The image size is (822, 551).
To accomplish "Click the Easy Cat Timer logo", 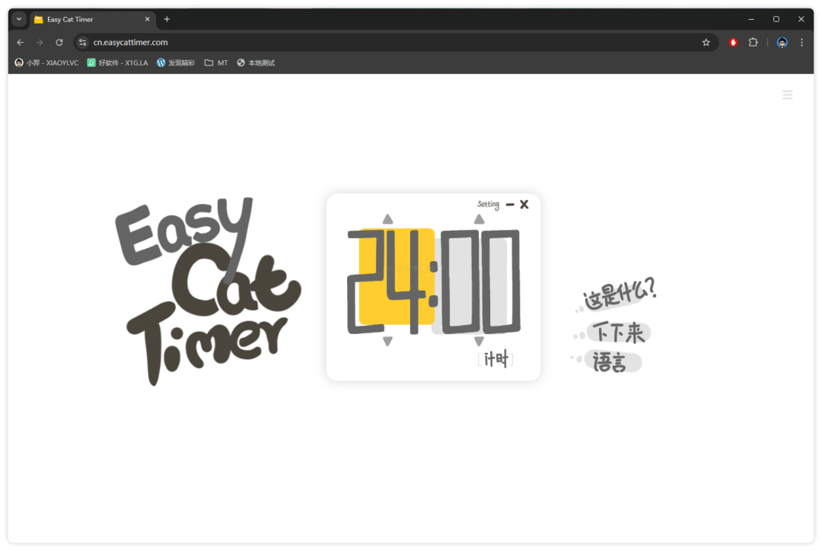I will (209, 291).
